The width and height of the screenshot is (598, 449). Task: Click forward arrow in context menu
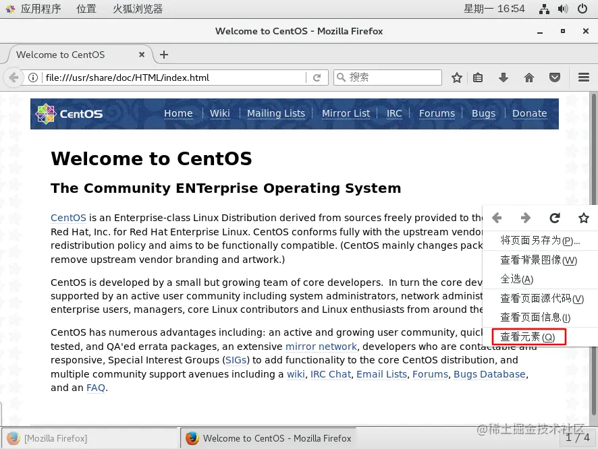(526, 218)
